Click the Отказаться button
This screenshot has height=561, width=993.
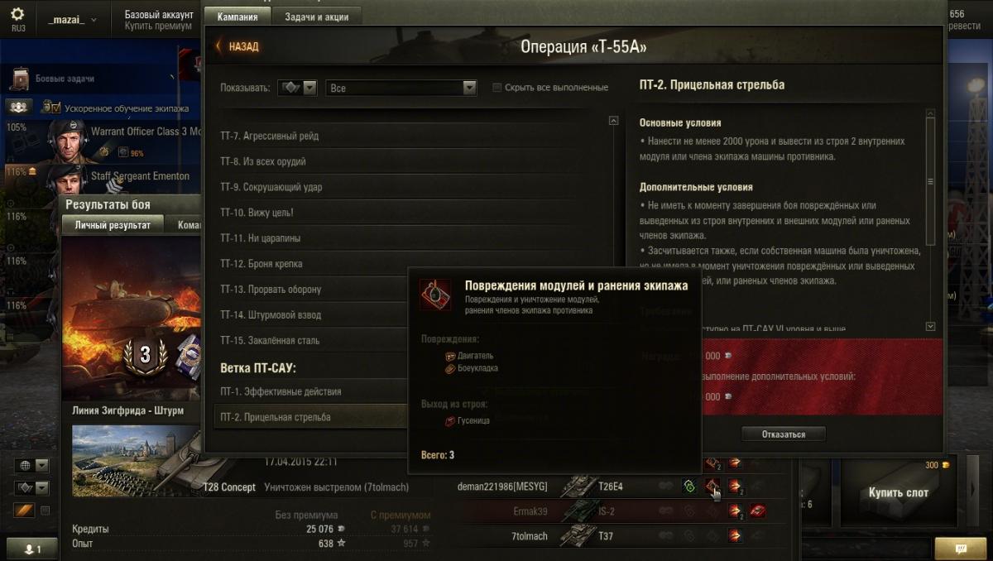pyautogui.click(x=783, y=434)
